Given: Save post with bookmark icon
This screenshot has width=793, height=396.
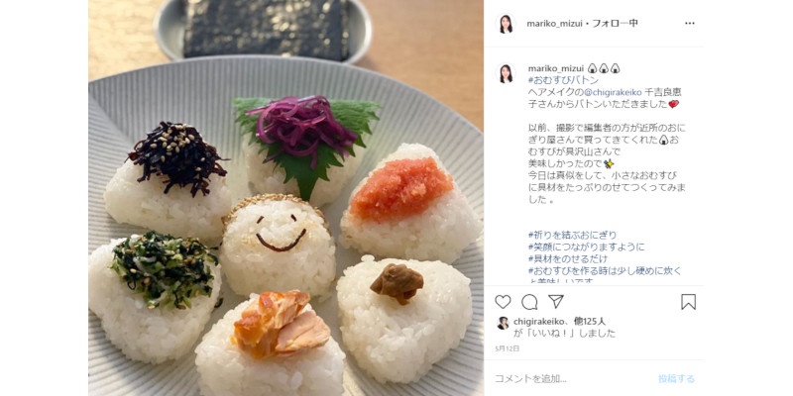Looking at the screenshot, I should (688, 302).
